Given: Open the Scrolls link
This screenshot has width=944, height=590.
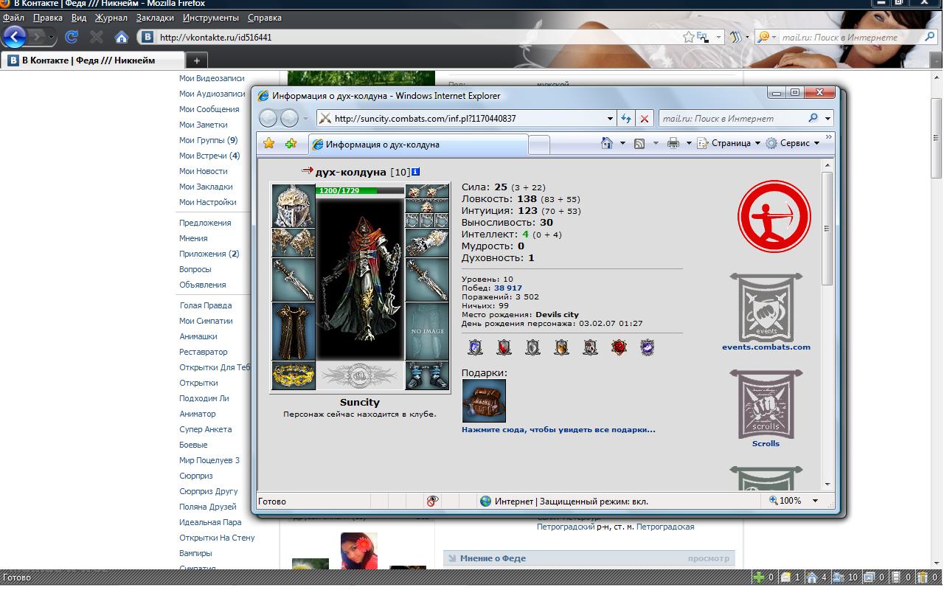Looking at the screenshot, I should click(x=766, y=443).
